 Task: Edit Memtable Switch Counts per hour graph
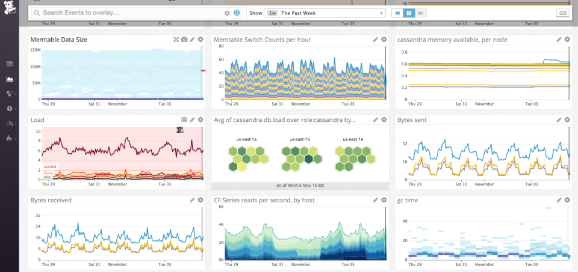point(375,40)
